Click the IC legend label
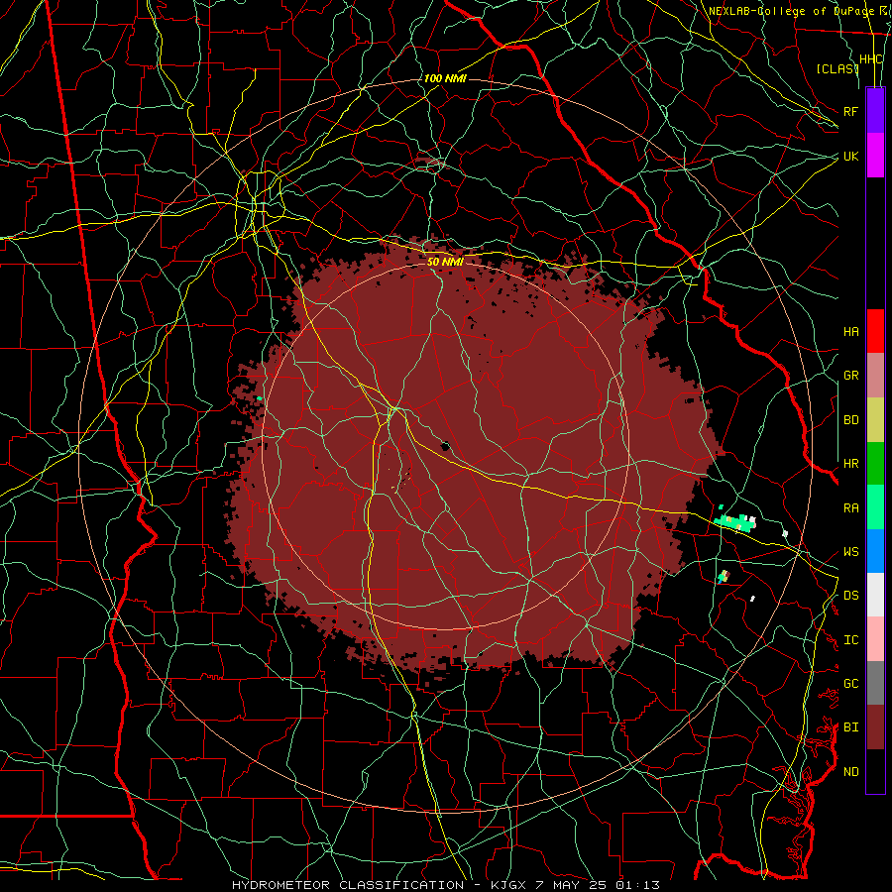The width and height of the screenshot is (892, 892). pos(850,640)
